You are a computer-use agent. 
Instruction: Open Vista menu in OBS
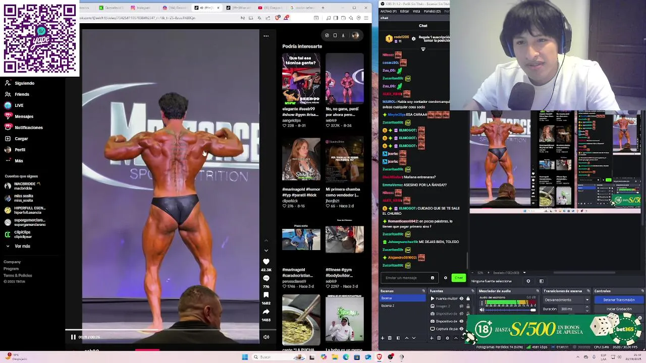[416, 11]
